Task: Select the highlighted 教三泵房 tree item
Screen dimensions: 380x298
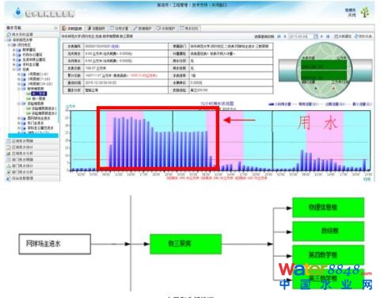Action: pyautogui.click(x=39, y=94)
